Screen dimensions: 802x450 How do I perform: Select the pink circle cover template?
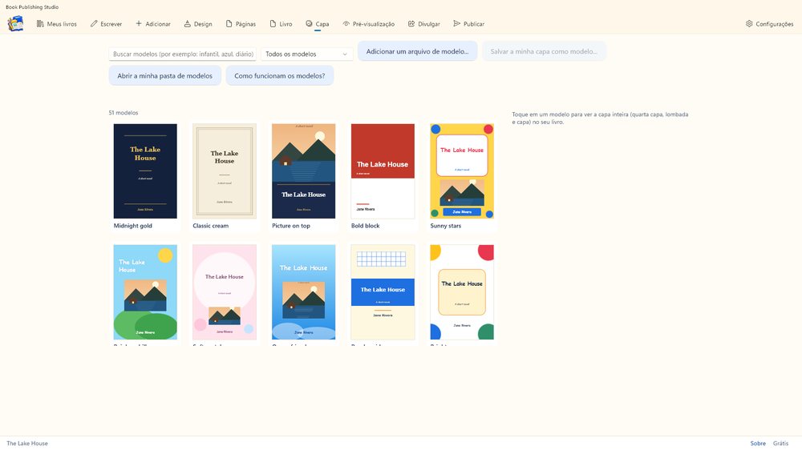coord(225,292)
